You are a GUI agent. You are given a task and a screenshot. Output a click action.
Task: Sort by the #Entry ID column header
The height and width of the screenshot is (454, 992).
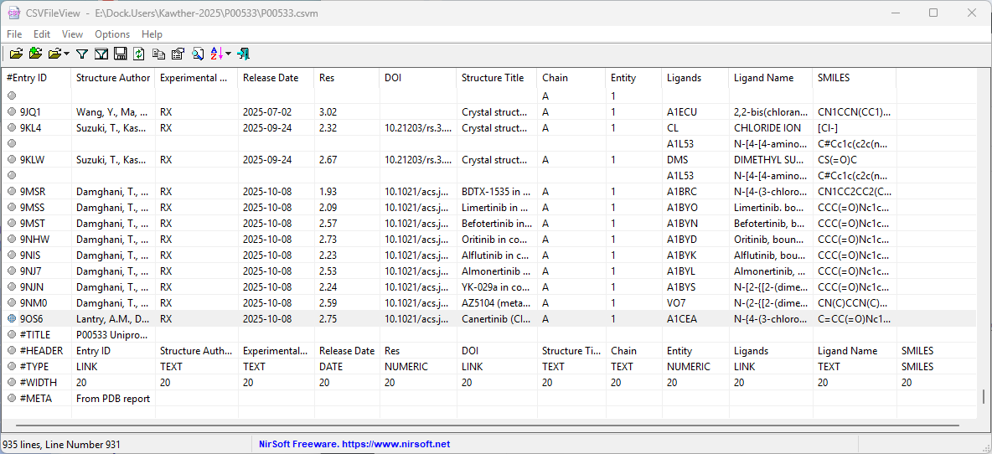37,78
